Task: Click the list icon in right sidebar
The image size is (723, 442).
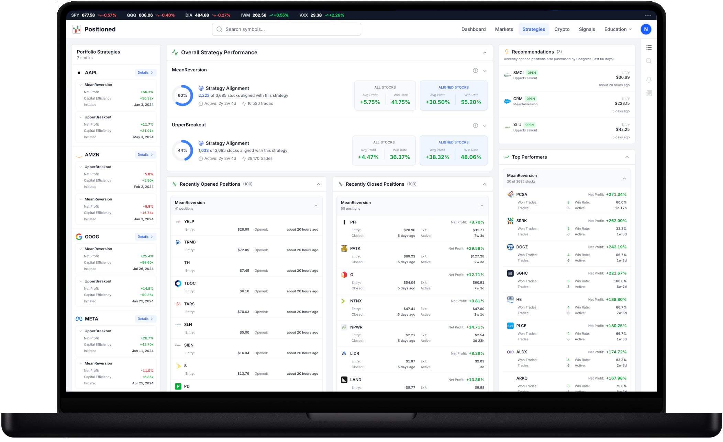Action: (648, 48)
